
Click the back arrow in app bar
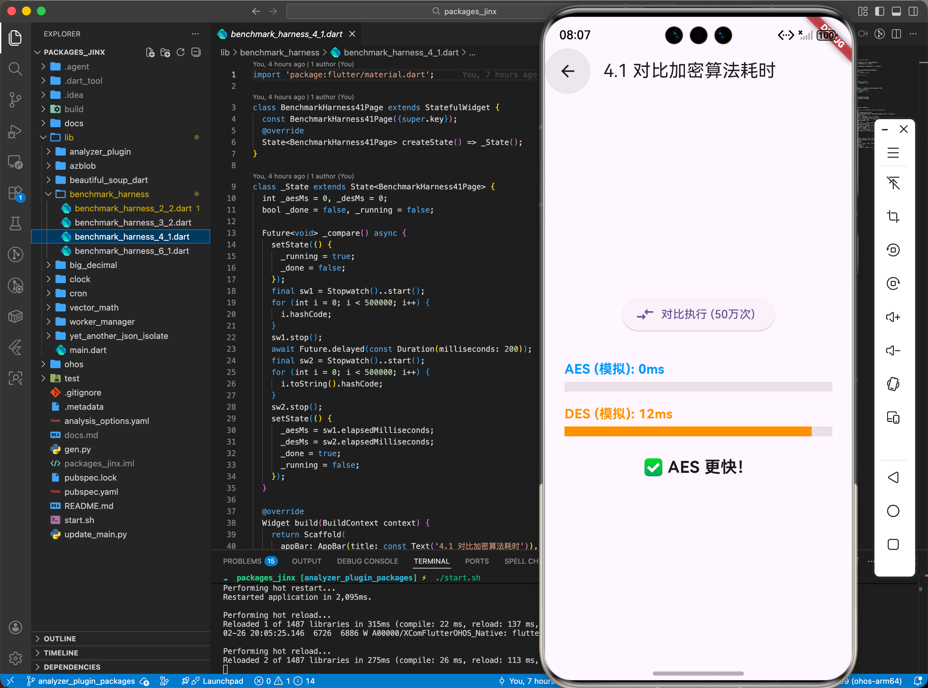(x=568, y=71)
